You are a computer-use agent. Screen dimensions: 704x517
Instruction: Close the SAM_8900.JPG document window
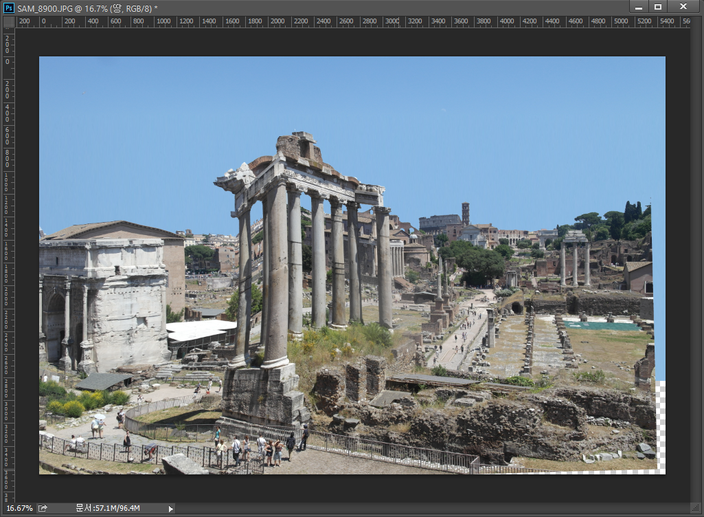[x=683, y=7]
